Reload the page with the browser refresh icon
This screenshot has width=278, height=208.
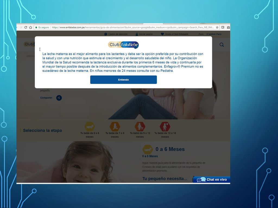pyautogui.click(x=26, y=27)
